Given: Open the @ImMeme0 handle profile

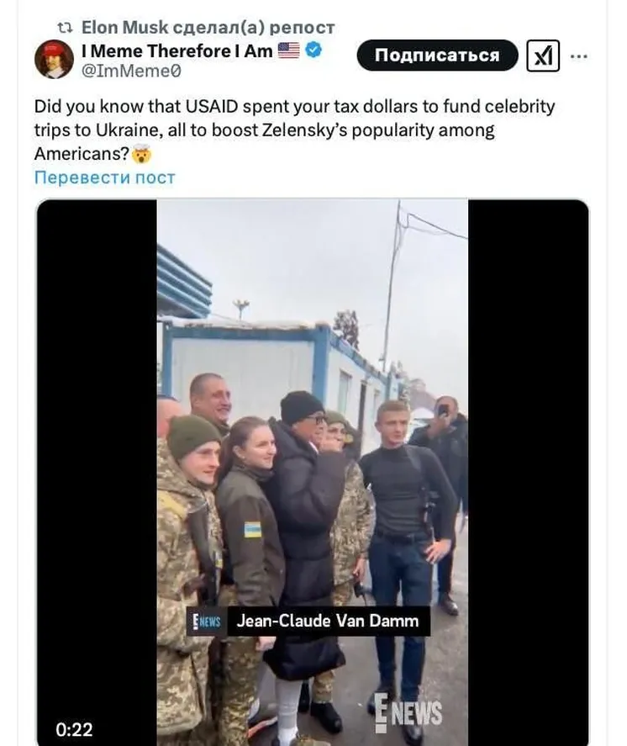Looking at the screenshot, I should pyautogui.click(x=131, y=71).
